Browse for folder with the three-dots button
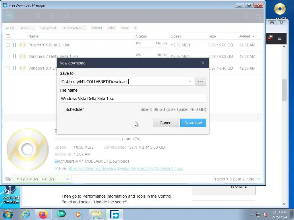 (x=201, y=81)
